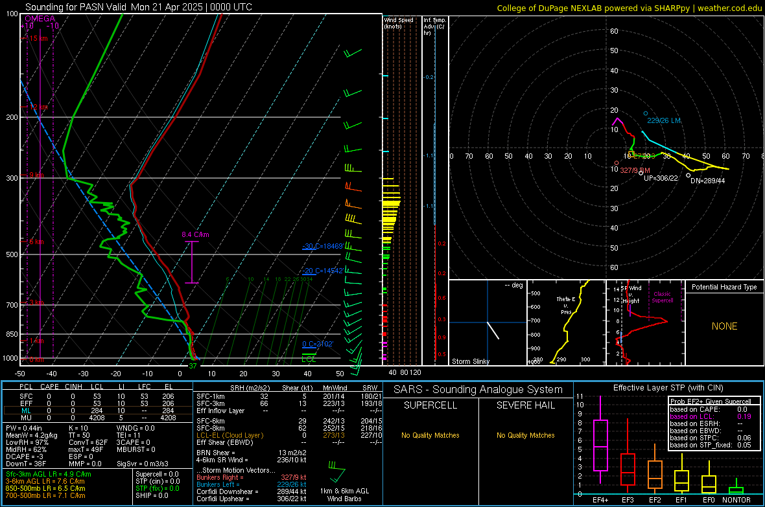
Task: Click the 'Storm Slinky' label
Action: [x=470, y=361]
